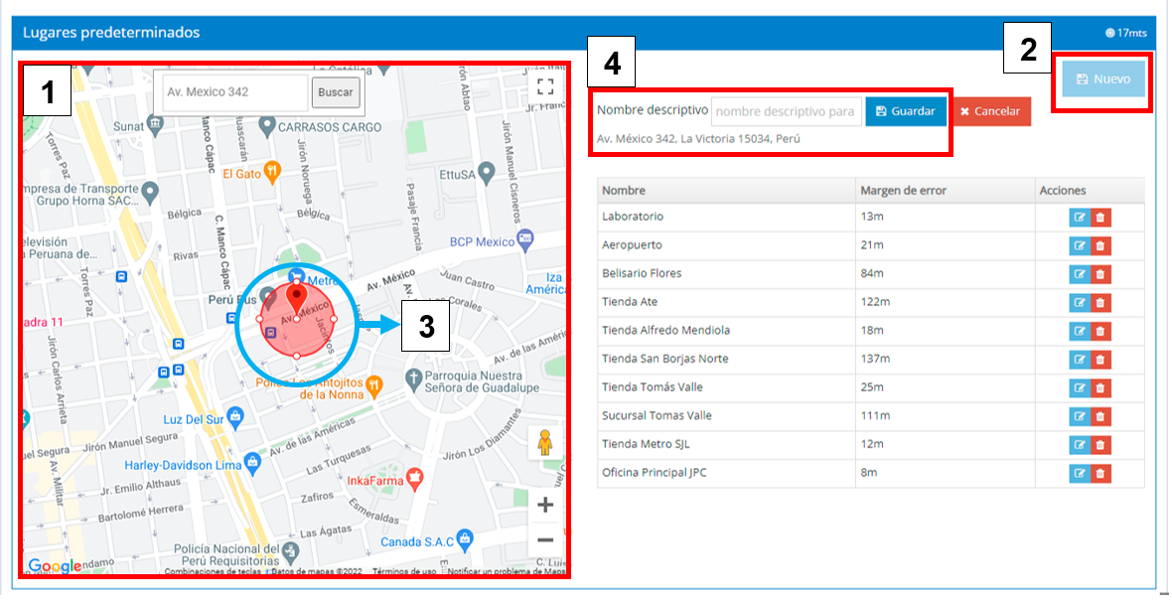This screenshot has height=604, width=1172.
Task: Focus the Nombre descriptivo text field
Action: [787, 111]
